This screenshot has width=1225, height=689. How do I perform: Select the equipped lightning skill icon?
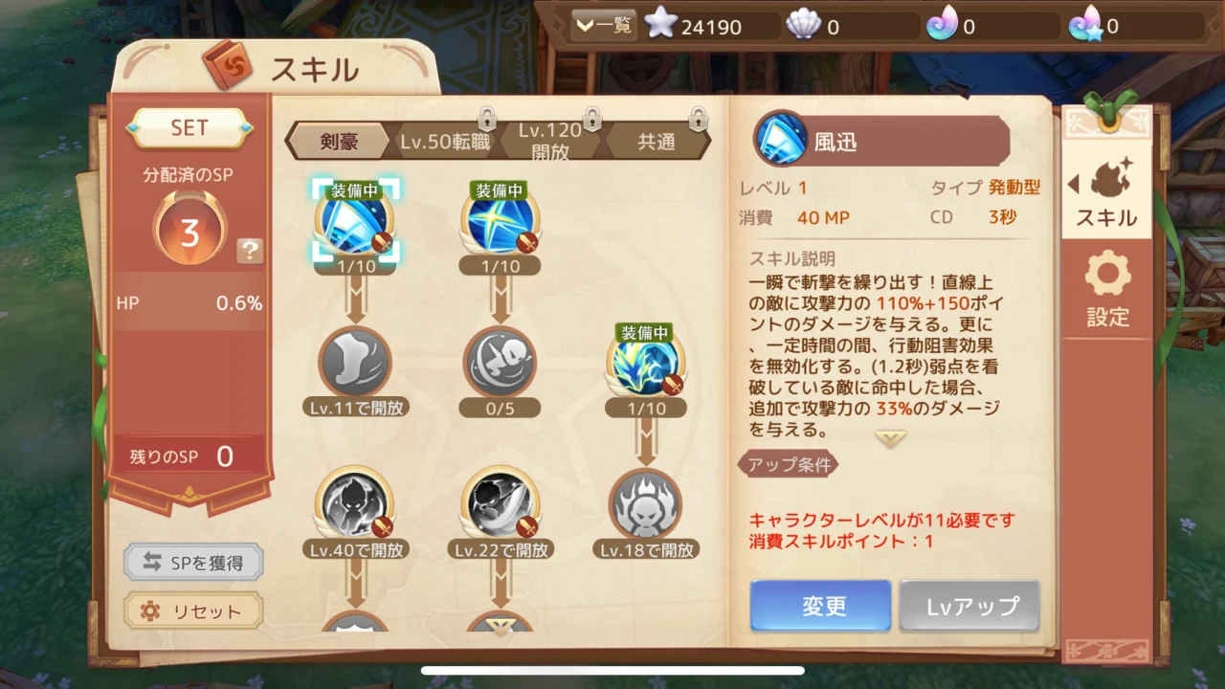[646, 362]
